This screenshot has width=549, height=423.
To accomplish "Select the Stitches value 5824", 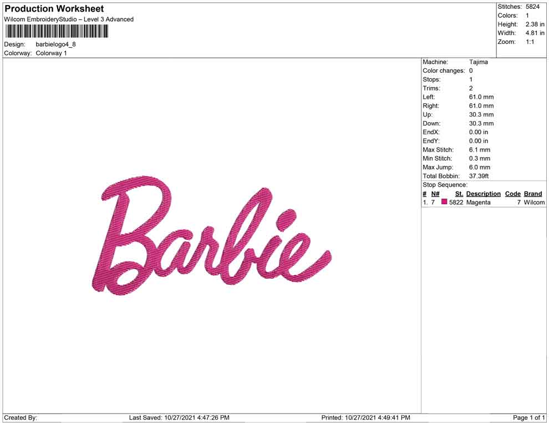I will pos(532,7).
